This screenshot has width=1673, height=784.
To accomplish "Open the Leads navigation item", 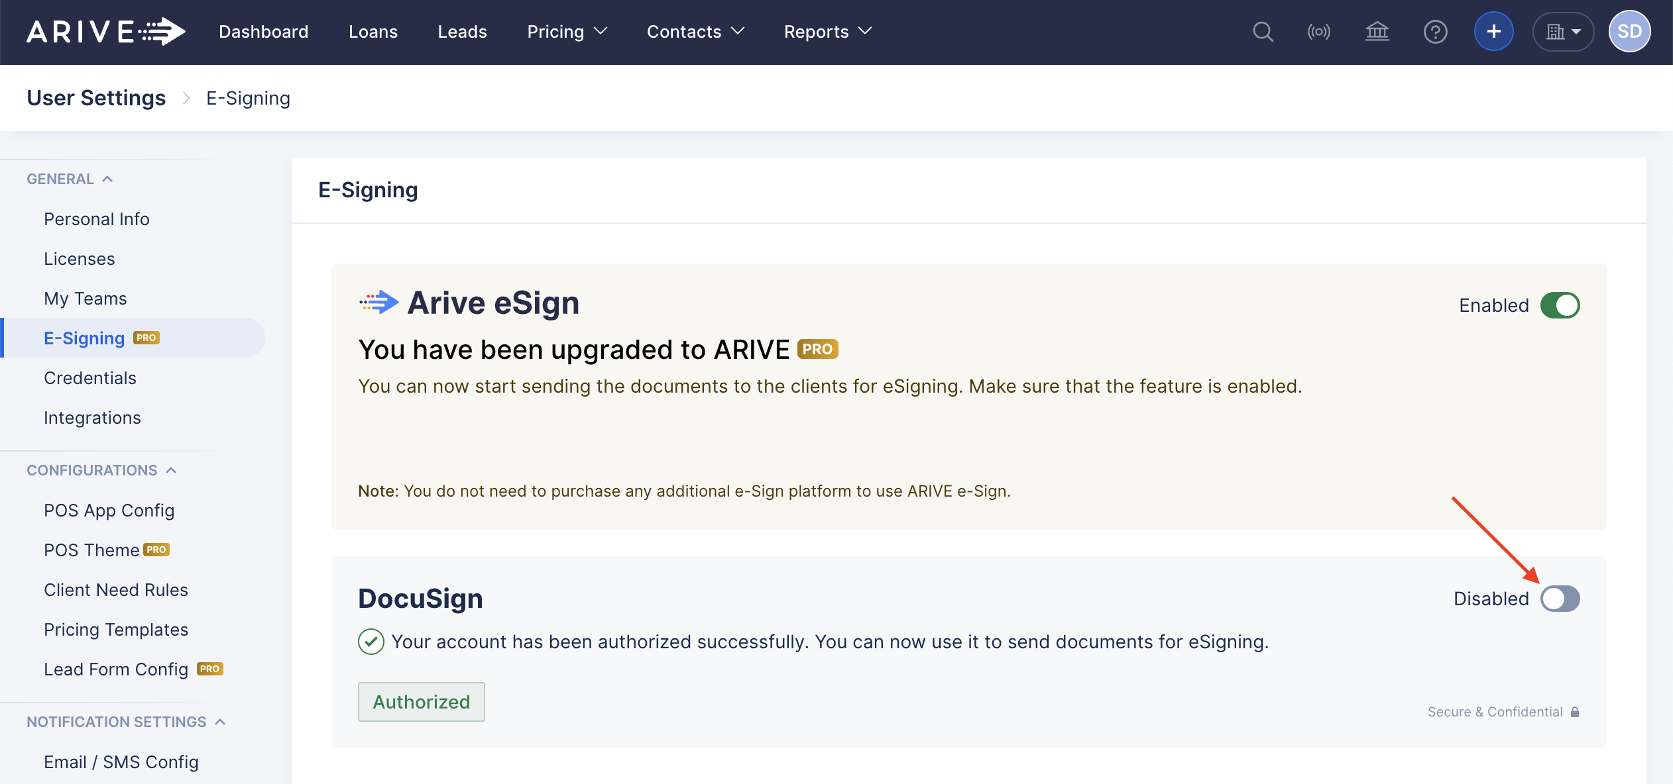I will tap(462, 32).
